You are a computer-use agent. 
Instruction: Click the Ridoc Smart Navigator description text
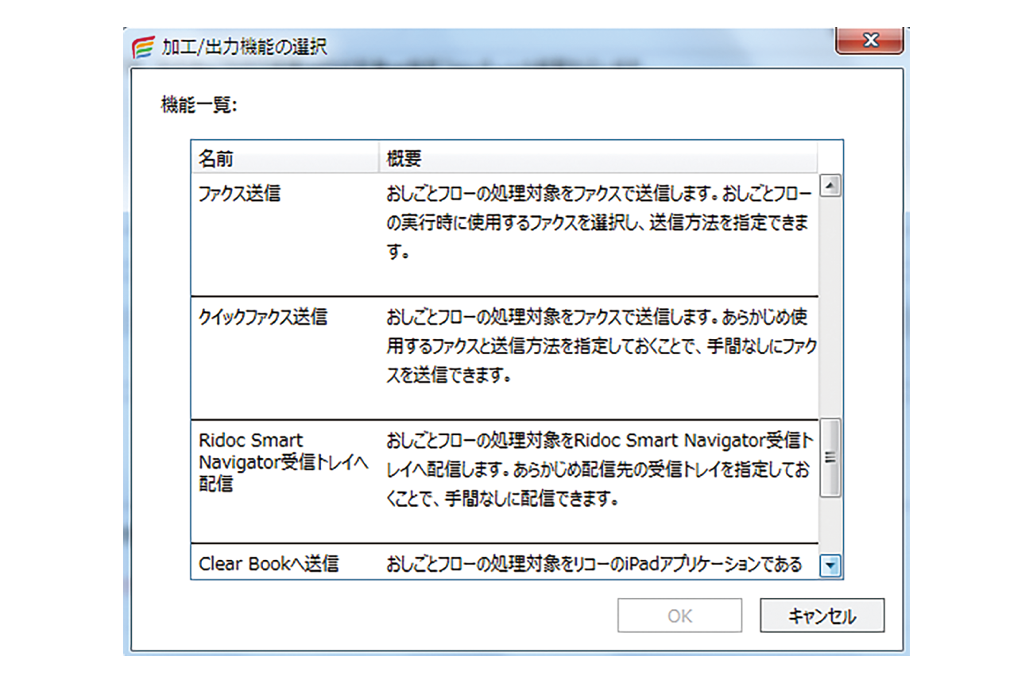[x=601, y=471]
